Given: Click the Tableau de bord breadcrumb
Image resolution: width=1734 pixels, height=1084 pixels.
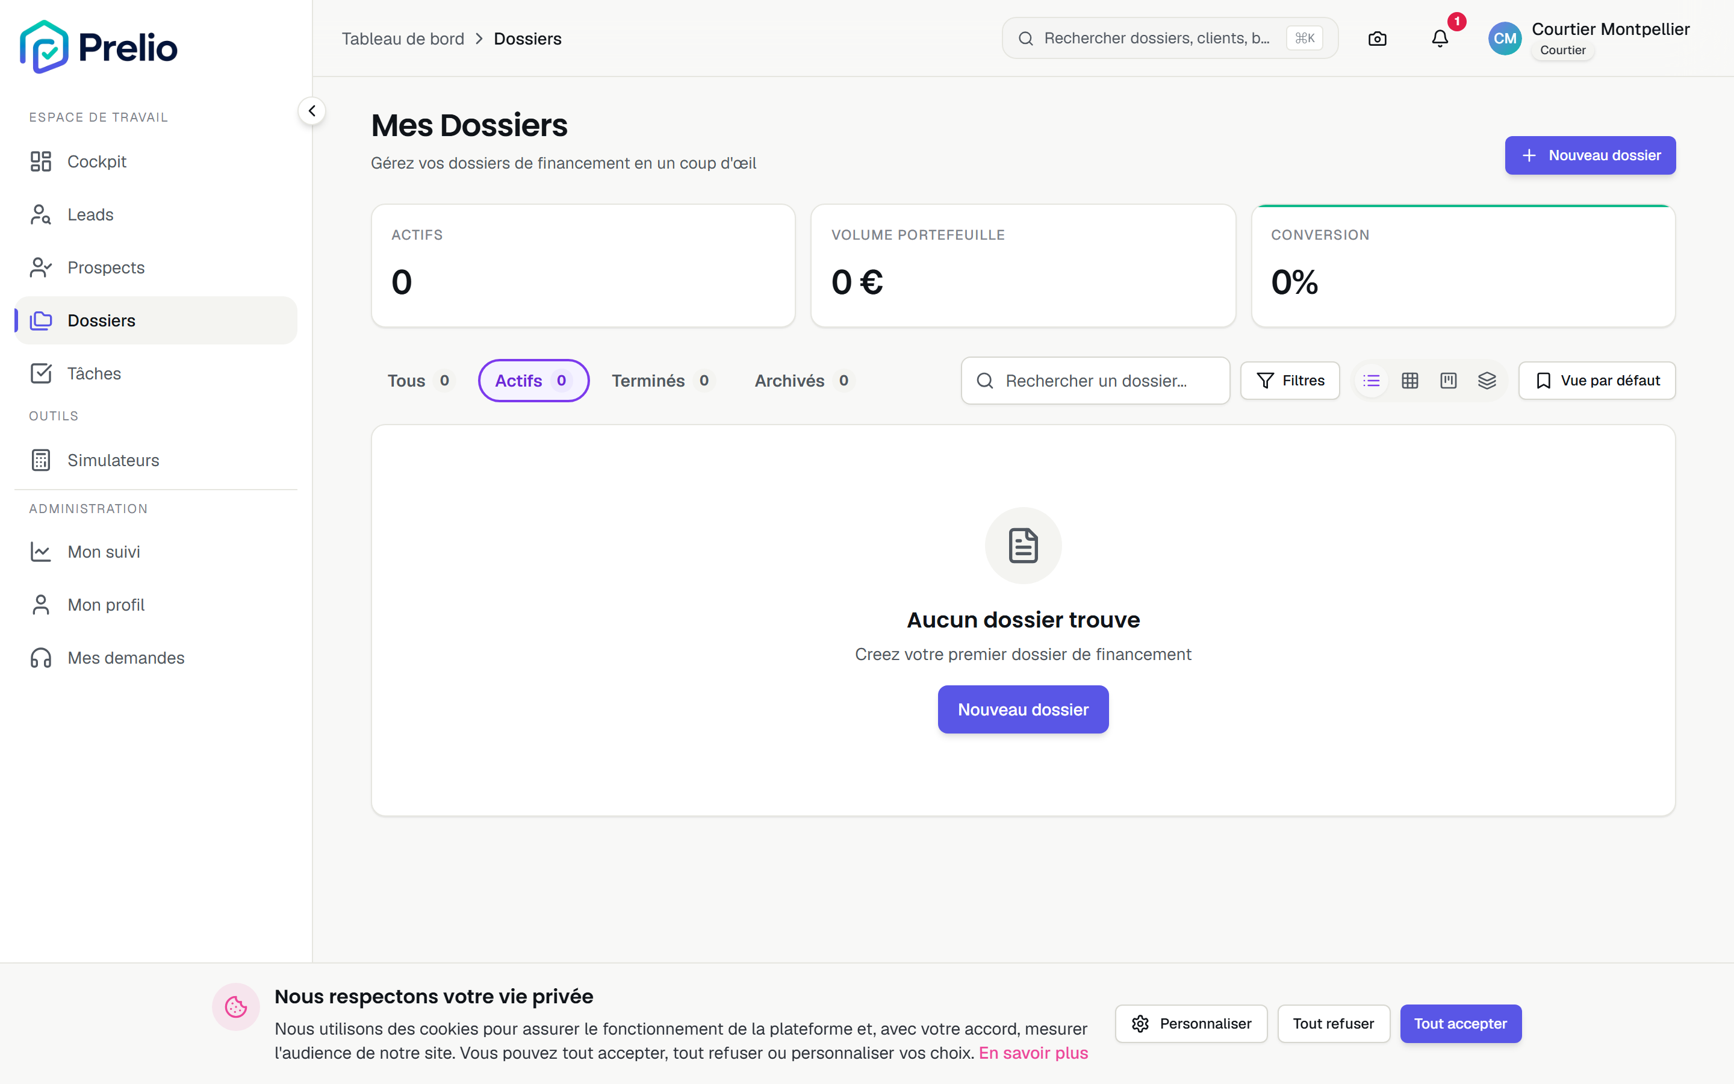Looking at the screenshot, I should click(x=403, y=39).
